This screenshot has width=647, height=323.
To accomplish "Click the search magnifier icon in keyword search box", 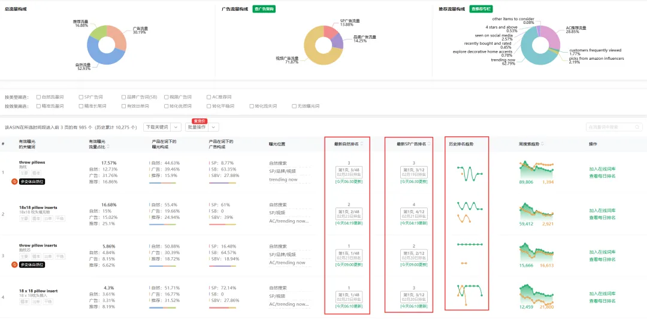I will [x=637, y=127].
